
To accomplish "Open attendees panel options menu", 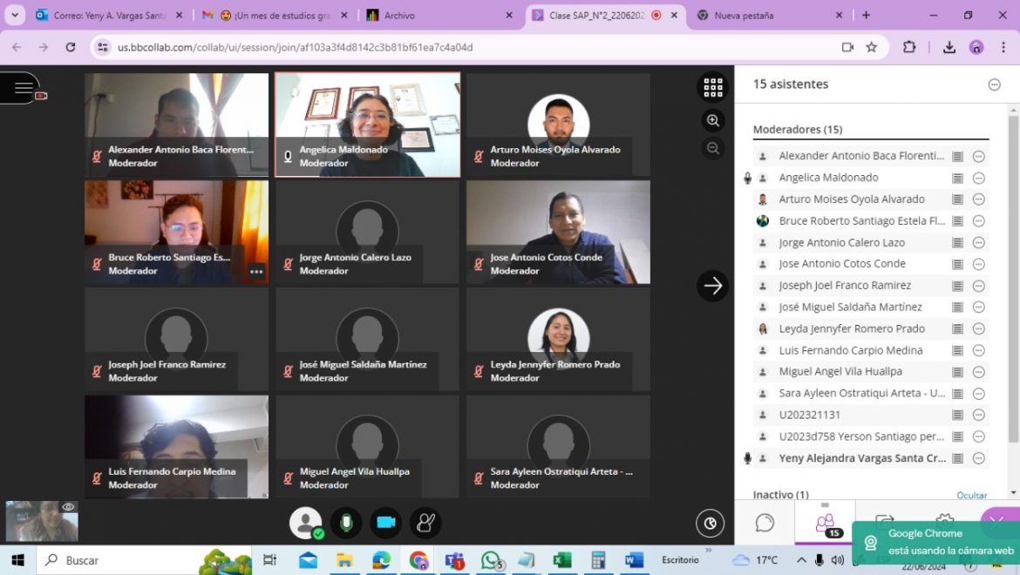I will pyautogui.click(x=994, y=85).
